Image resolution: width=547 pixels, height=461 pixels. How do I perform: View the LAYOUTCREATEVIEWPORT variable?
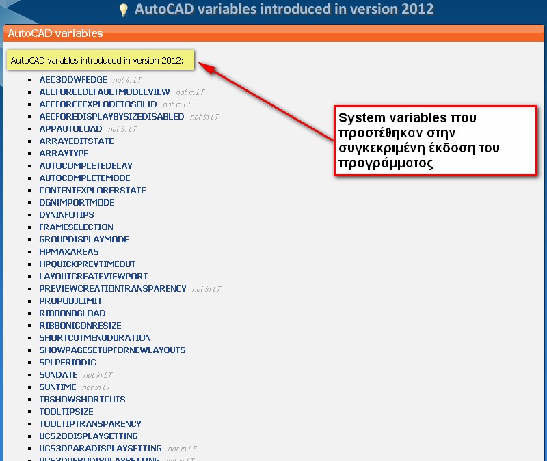point(94,277)
